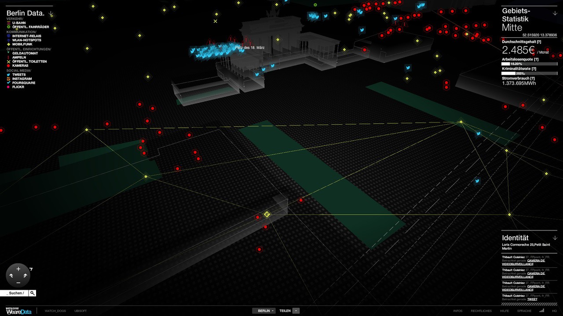Click the Suchen search field
563x316 pixels.
pyautogui.click(x=15, y=293)
